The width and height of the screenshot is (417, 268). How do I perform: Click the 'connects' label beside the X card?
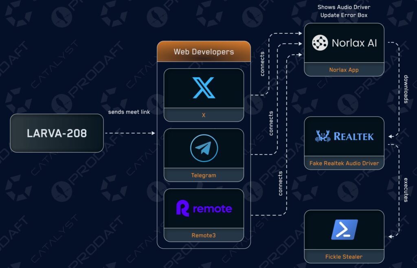coord(262,64)
